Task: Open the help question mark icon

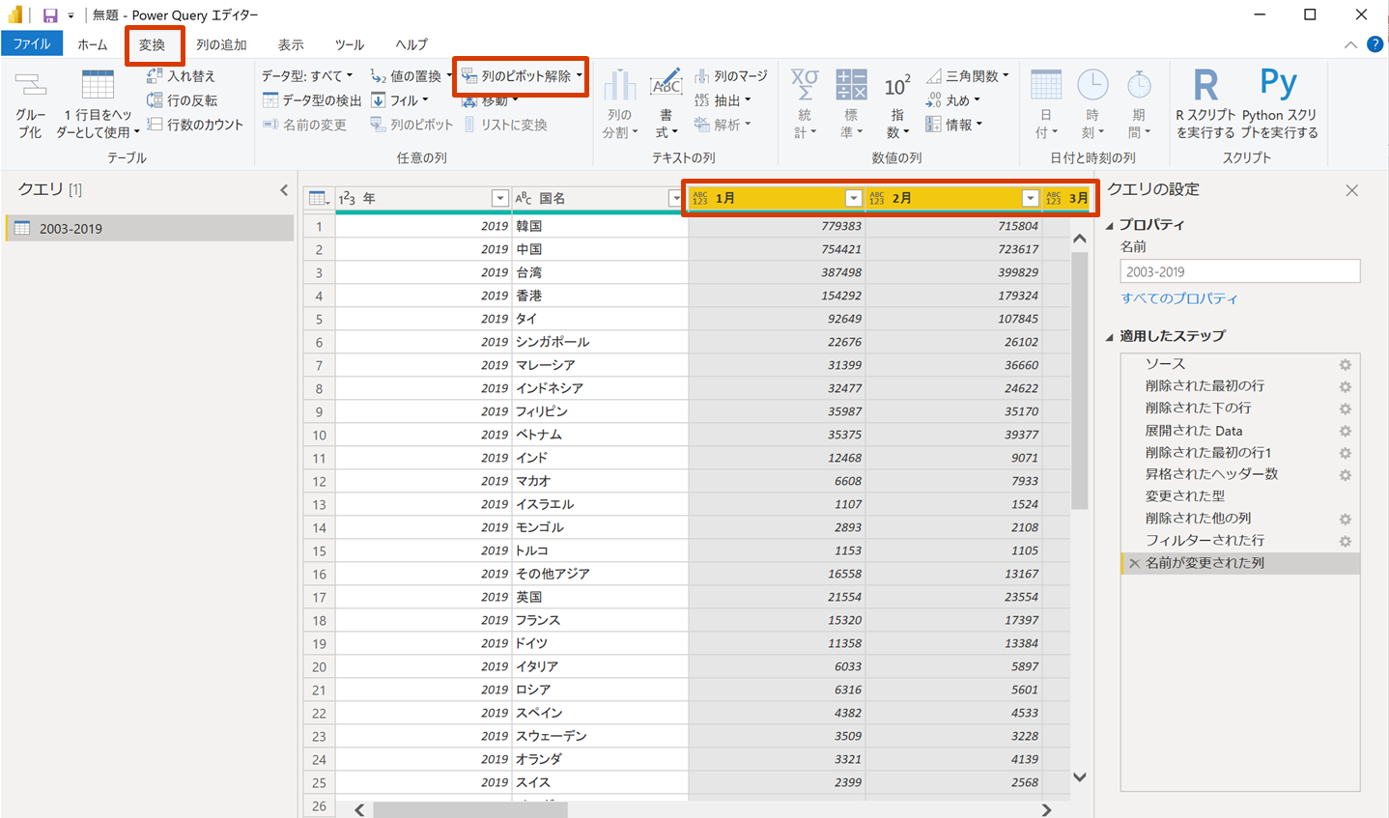Action: [x=1375, y=44]
